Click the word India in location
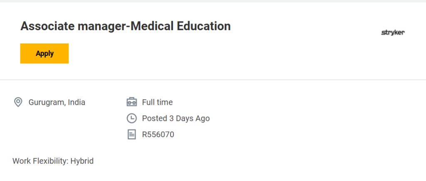The image size is (426, 181). 76,102
